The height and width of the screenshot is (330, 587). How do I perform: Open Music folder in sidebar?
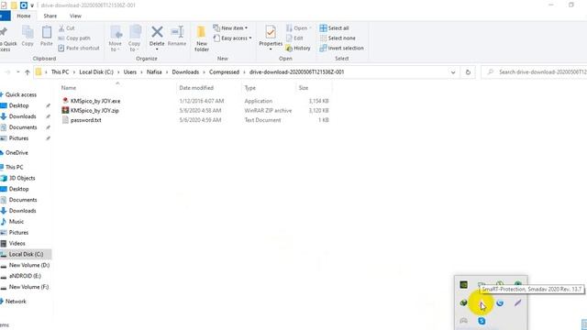[17, 222]
